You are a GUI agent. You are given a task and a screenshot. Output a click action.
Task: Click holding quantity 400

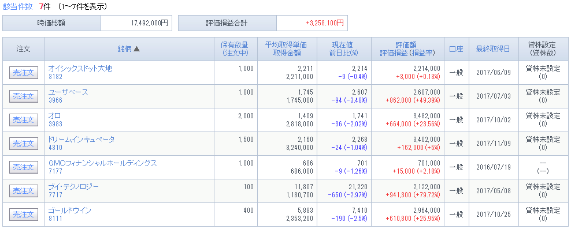click(x=249, y=210)
